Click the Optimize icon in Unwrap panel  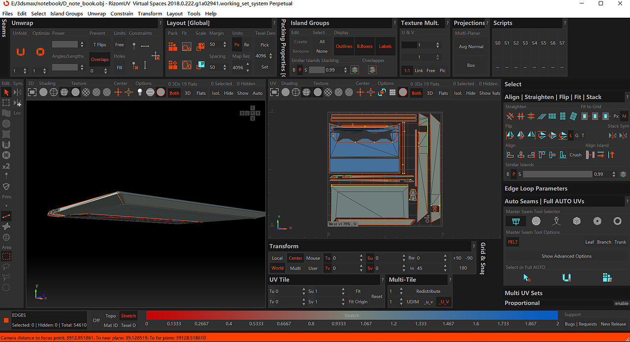coord(40,52)
